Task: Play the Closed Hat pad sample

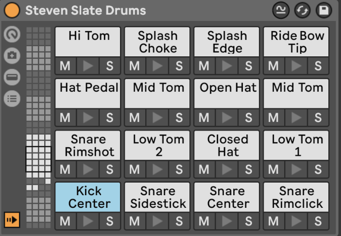Action: pos(227,170)
